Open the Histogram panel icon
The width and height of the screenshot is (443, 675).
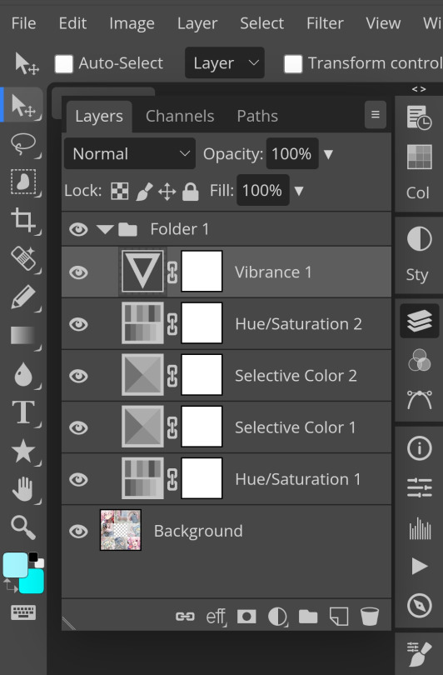(x=419, y=527)
